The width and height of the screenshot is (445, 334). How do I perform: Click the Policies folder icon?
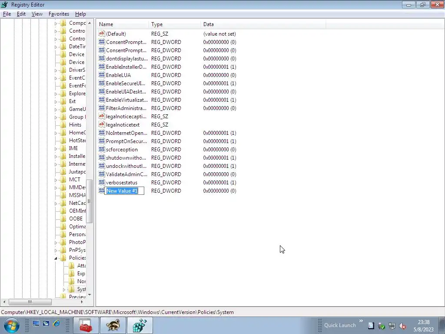click(x=63, y=258)
